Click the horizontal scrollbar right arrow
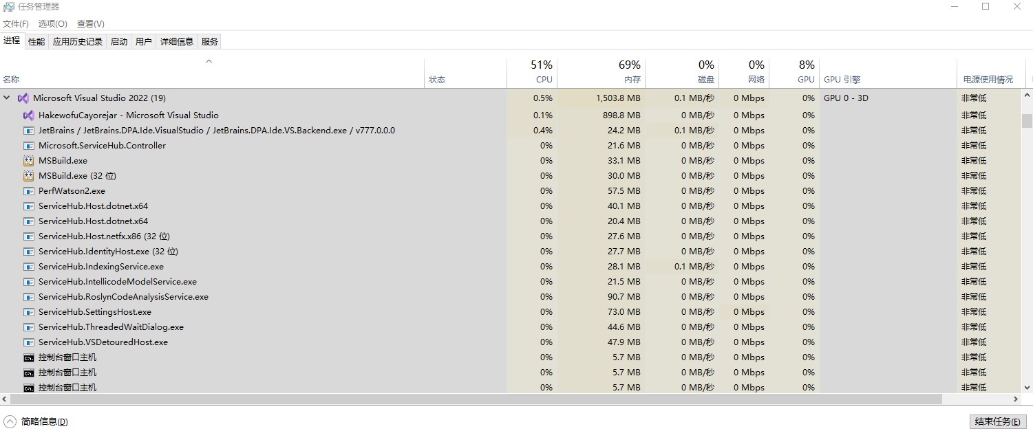Screen dimensions: 1033x431 [1015, 399]
